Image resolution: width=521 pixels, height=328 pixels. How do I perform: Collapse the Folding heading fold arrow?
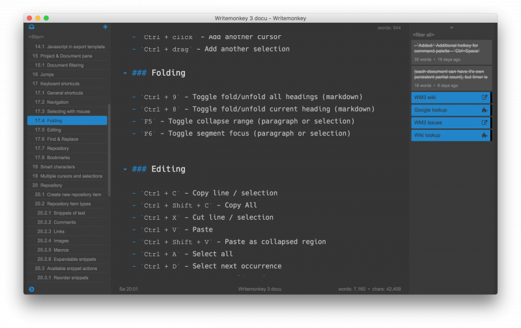pos(125,73)
